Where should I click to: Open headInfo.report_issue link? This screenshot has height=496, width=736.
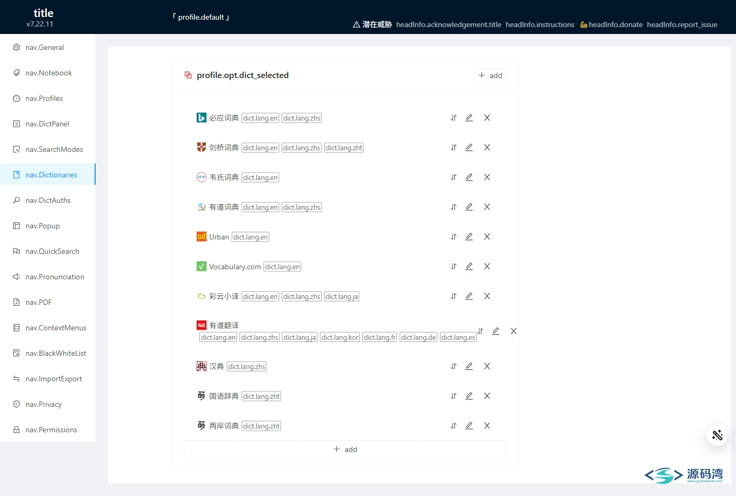682,24
